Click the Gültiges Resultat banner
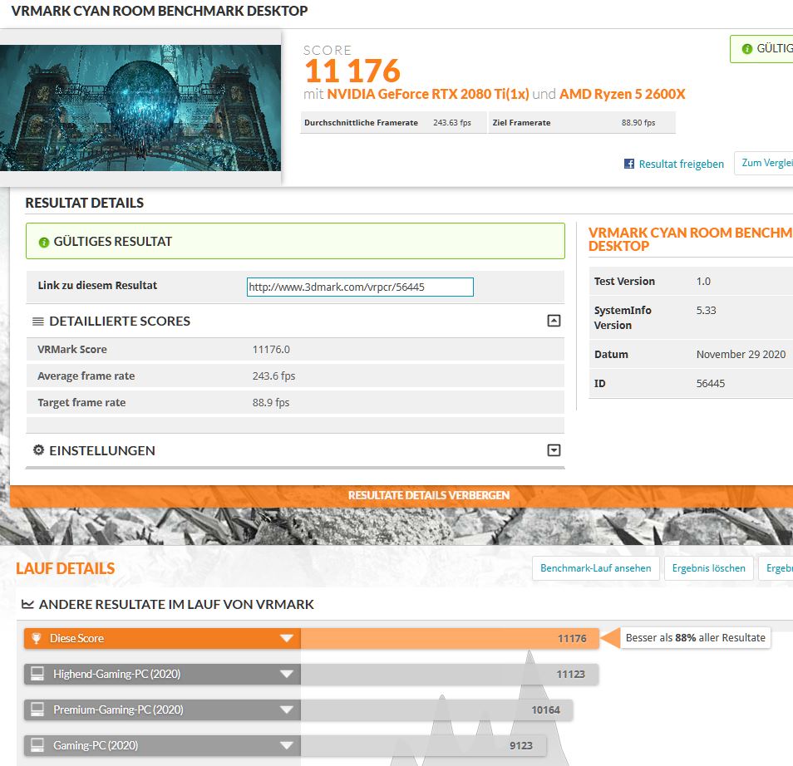The height and width of the screenshot is (766, 793). click(295, 241)
